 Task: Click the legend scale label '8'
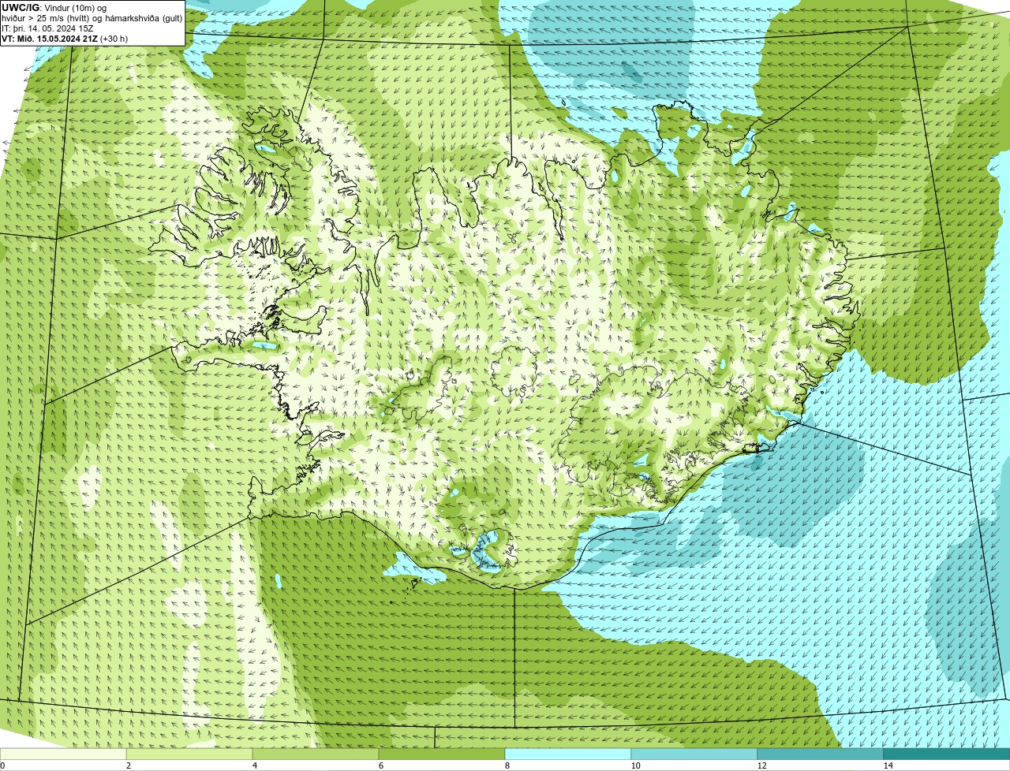[x=507, y=765]
